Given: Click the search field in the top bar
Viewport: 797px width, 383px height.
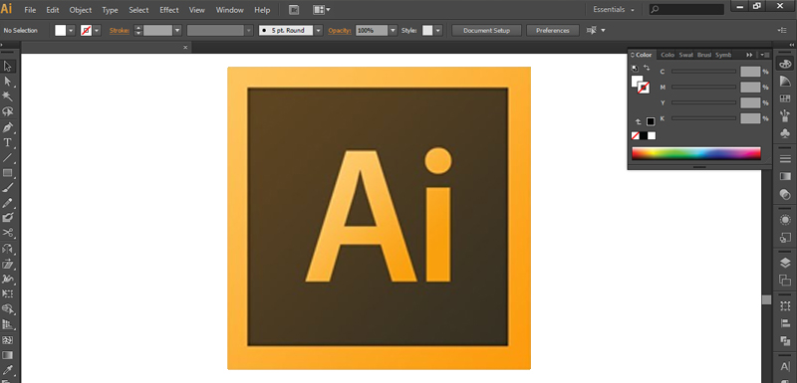Looking at the screenshot, I should pos(686,9).
